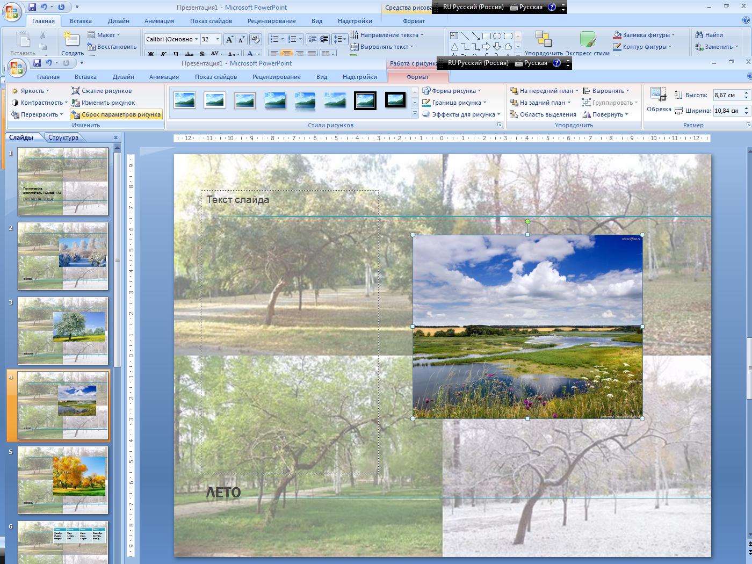Click Help icon on front language bar
This screenshot has width=752, height=564.
(x=556, y=63)
